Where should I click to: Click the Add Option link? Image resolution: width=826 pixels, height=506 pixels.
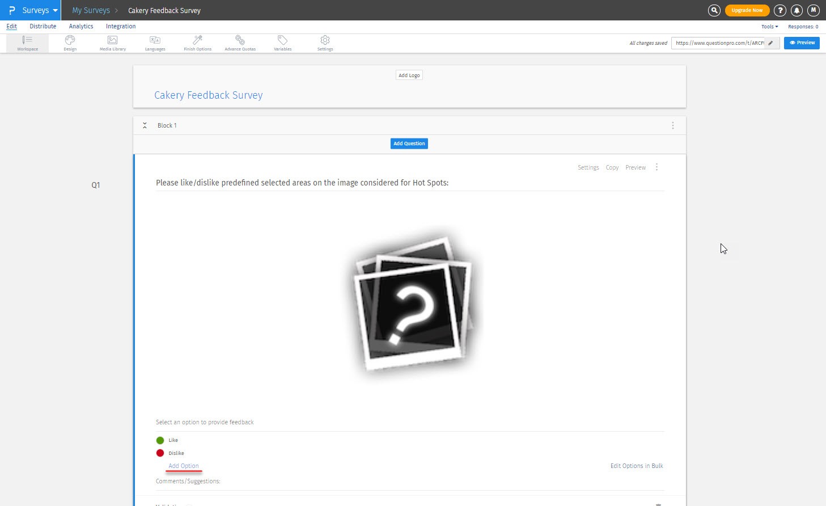pyautogui.click(x=184, y=466)
